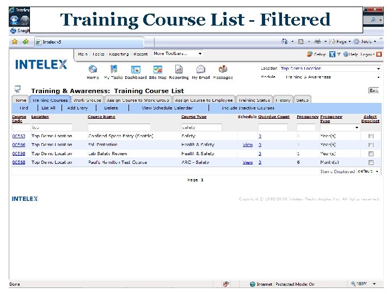The height and width of the screenshot is (294, 392).
Task: Open the Module dropdown
Action: pos(378,77)
